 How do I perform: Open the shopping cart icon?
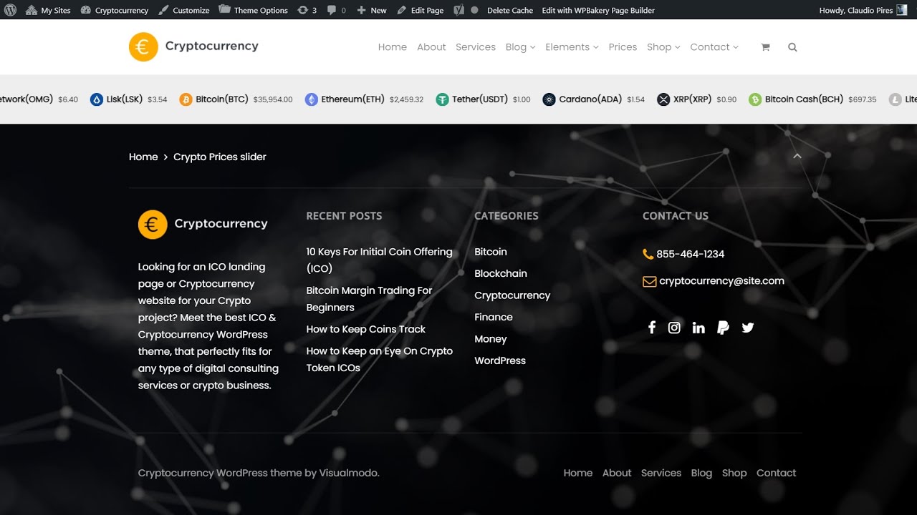765,47
